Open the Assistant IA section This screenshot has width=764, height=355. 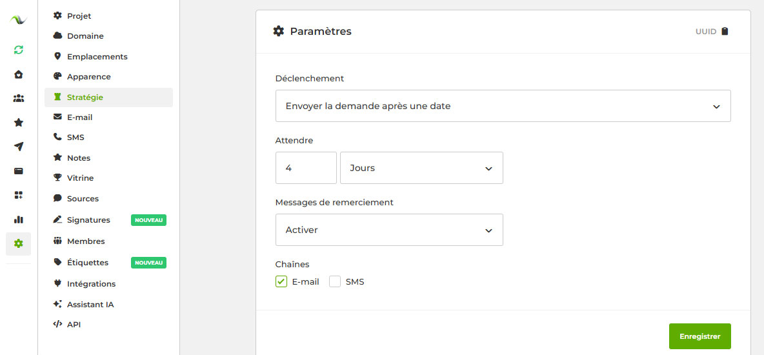coord(90,305)
